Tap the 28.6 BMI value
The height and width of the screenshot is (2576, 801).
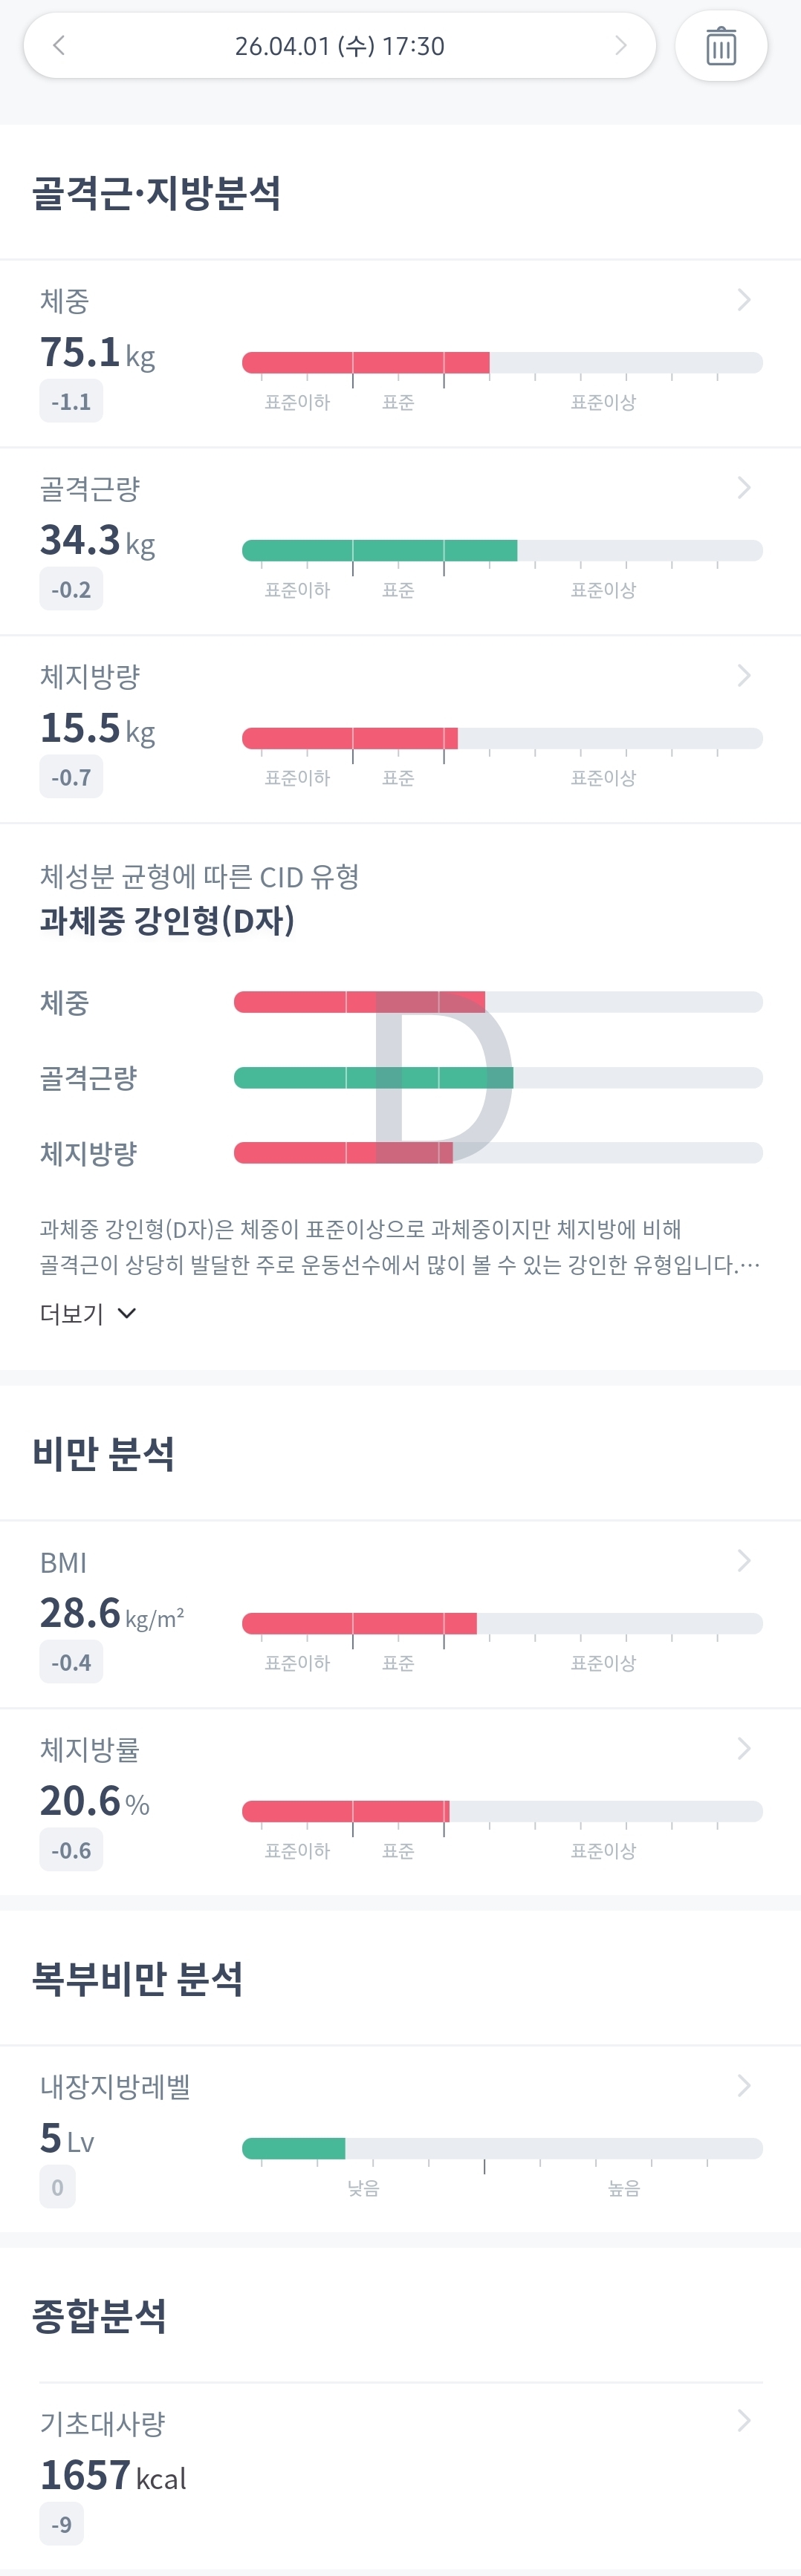click(x=110, y=1614)
